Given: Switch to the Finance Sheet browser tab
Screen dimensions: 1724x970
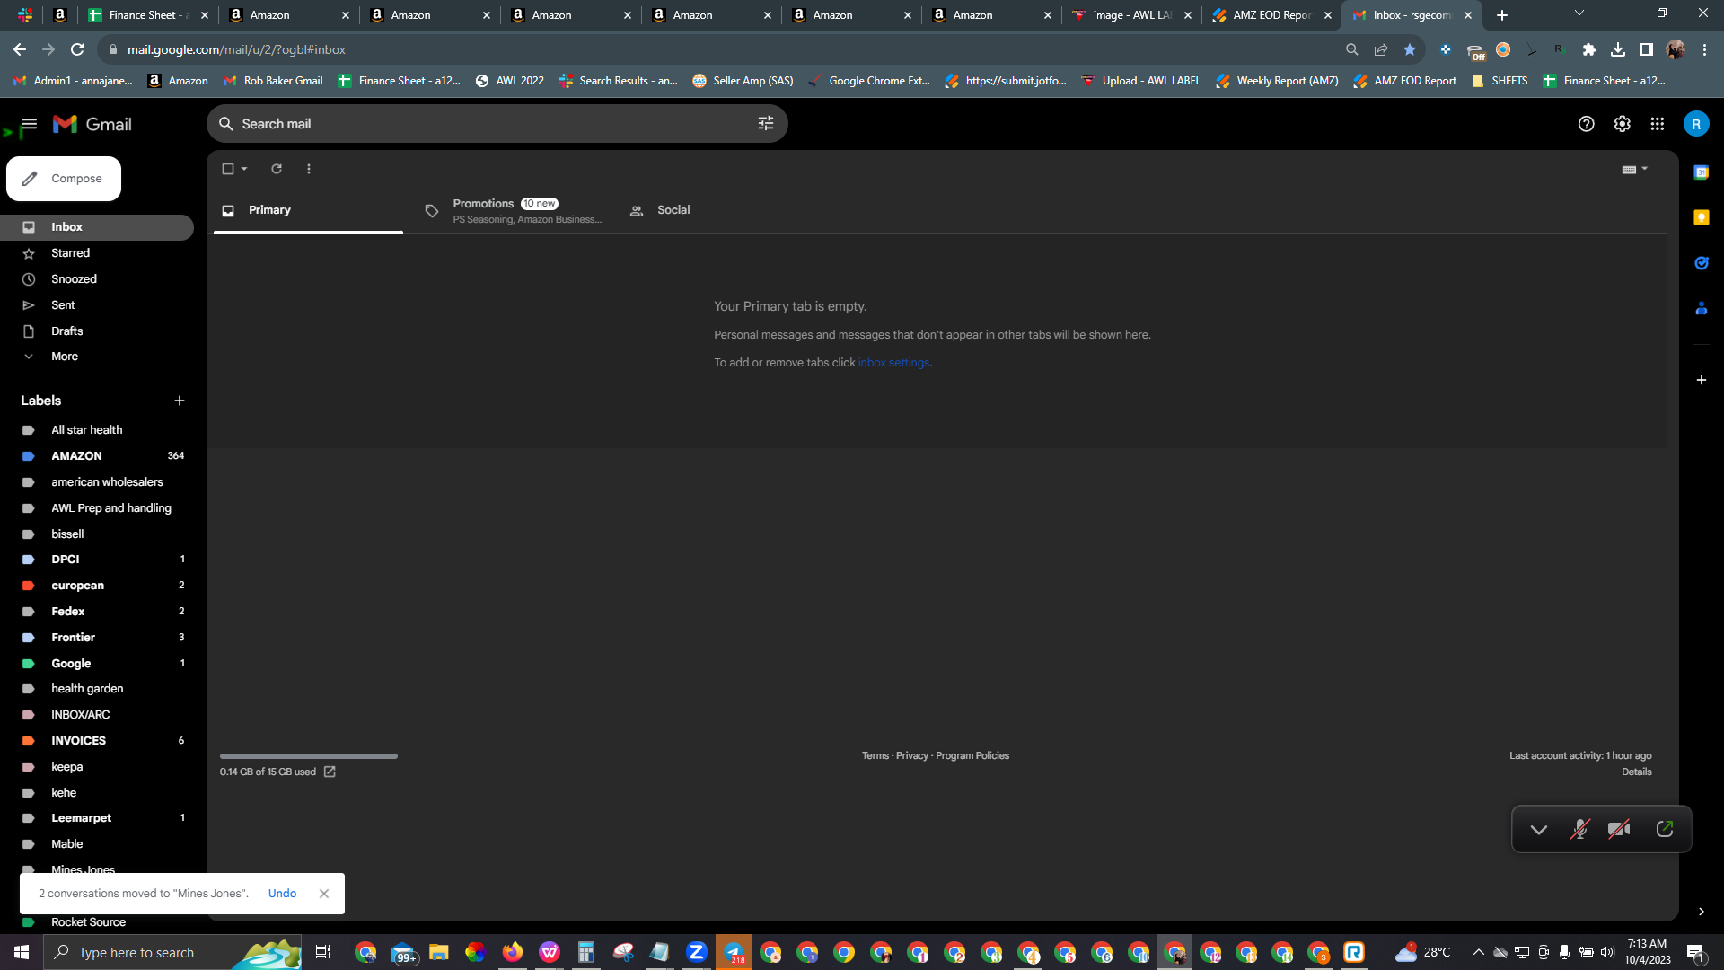Looking at the screenshot, I should point(148,15).
